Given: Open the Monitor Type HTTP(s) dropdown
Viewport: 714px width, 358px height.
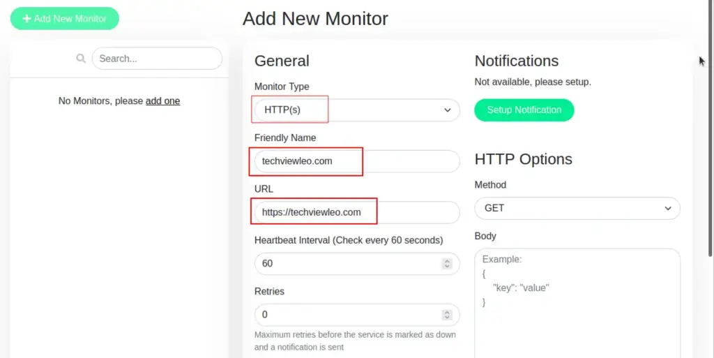Looking at the screenshot, I should coord(356,110).
